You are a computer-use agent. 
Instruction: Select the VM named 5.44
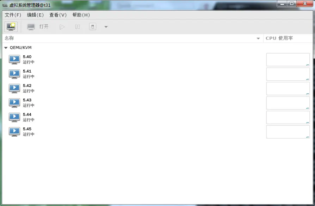pos(157,117)
